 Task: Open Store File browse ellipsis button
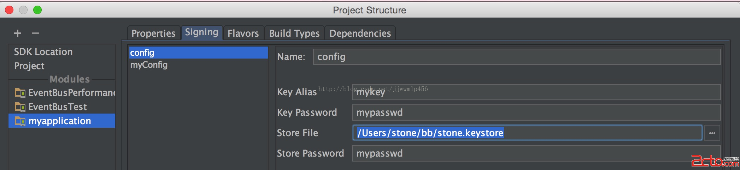coord(712,133)
